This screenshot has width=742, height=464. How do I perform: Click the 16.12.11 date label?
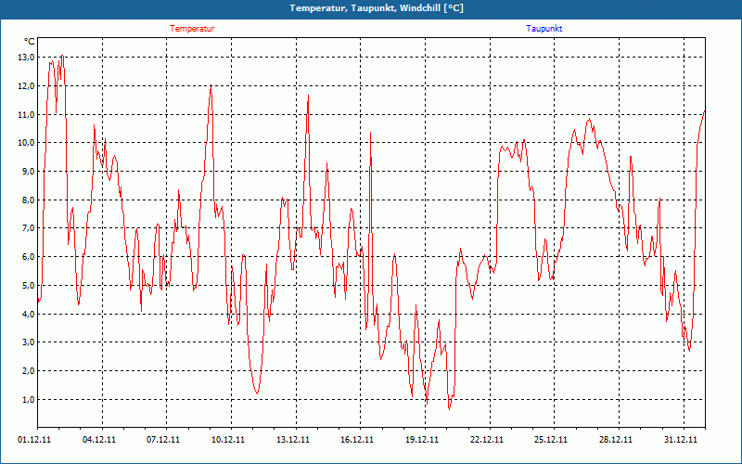coord(357,439)
